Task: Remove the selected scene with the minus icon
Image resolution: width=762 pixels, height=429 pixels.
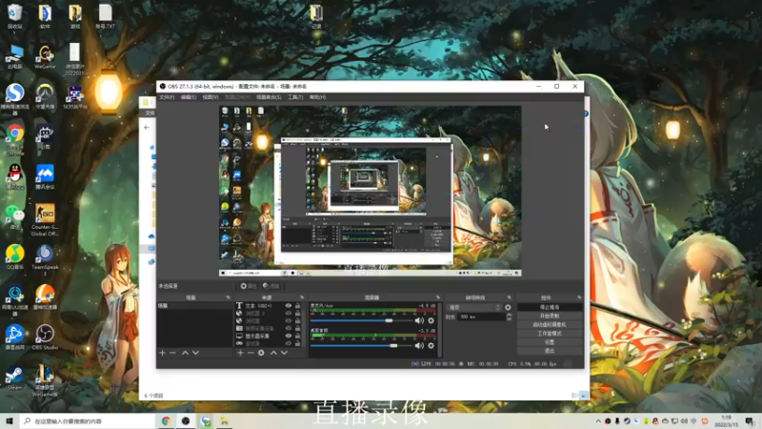Action: click(173, 353)
